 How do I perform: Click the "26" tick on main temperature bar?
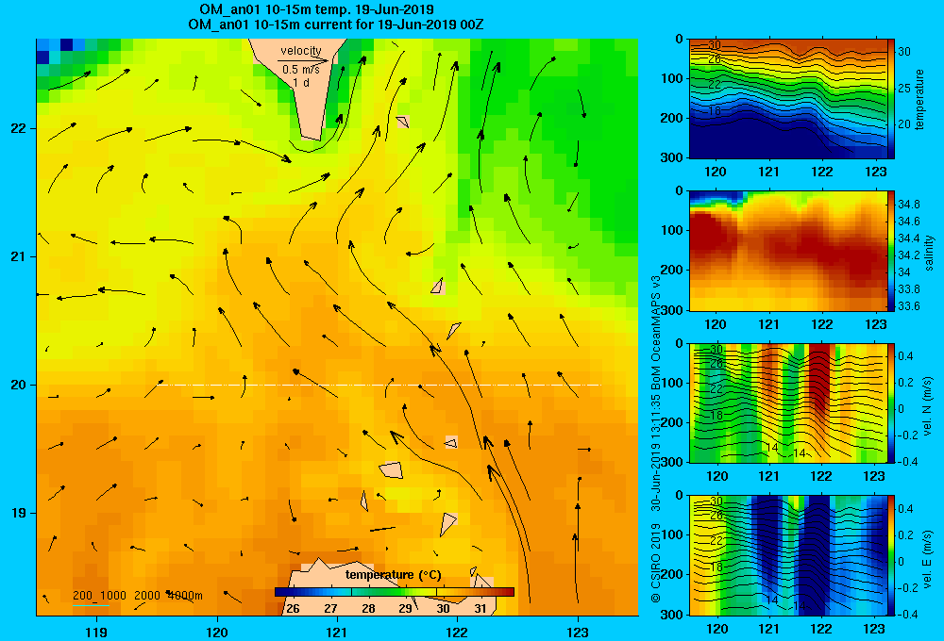point(293,608)
